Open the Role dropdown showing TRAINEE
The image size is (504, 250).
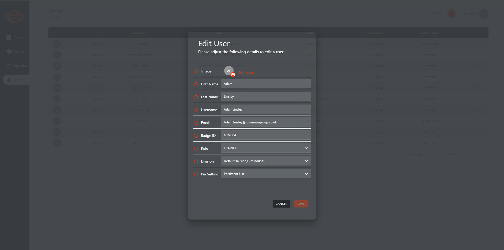[265, 148]
